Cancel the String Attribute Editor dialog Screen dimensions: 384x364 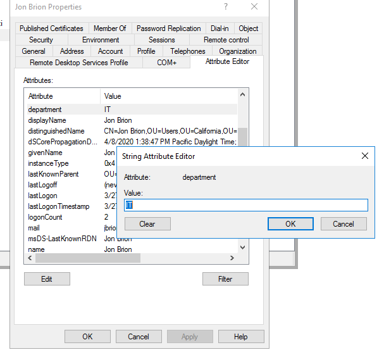pyautogui.click(x=344, y=224)
